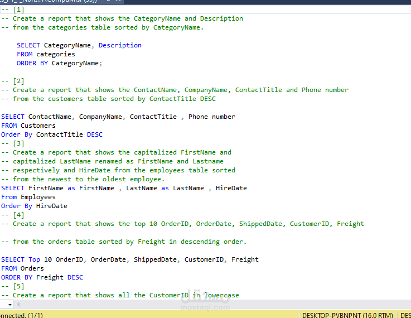Click the '-- [3]' comment line
This screenshot has height=318, width=411.
(13, 143)
